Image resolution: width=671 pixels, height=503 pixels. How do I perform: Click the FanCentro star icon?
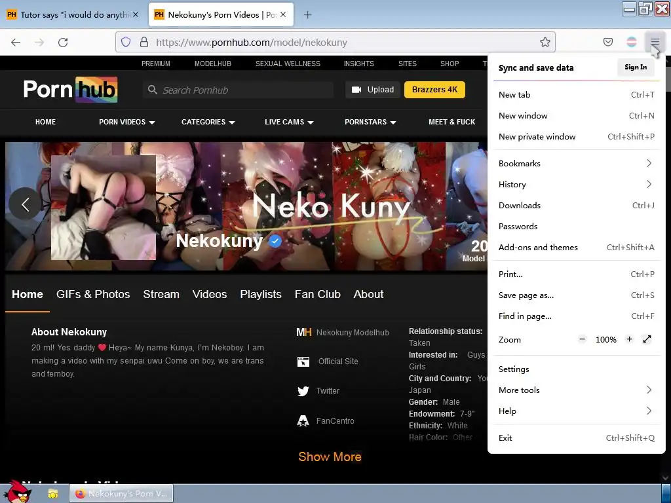pyautogui.click(x=303, y=421)
